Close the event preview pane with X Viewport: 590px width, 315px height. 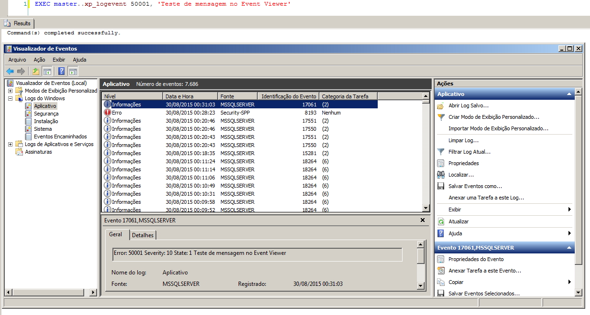423,220
